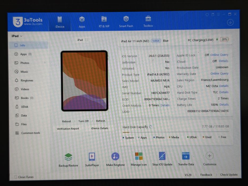Expand the iPad device dropdown
The height and width of the screenshot is (186, 248).
[17, 36]
